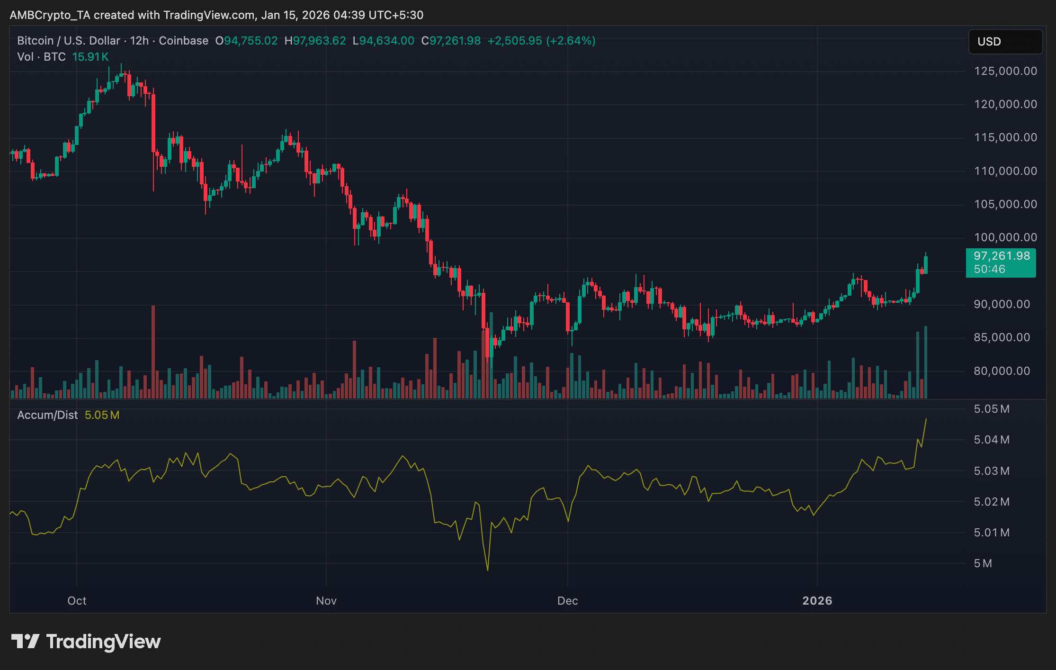Click the 5.05 M Accum/Dist scale label

992,409
